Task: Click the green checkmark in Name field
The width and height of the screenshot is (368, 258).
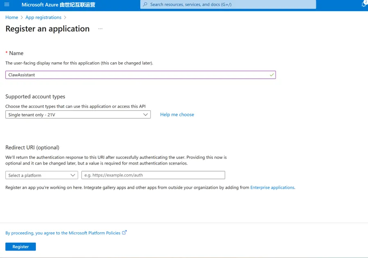Action: (272, 75)
